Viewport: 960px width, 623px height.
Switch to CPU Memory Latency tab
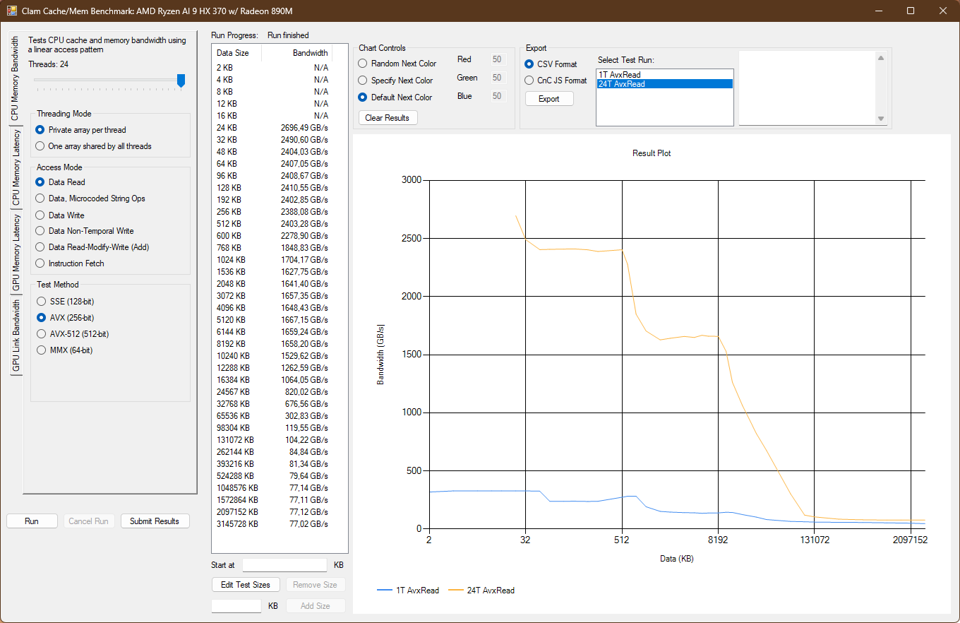[16, 168]
